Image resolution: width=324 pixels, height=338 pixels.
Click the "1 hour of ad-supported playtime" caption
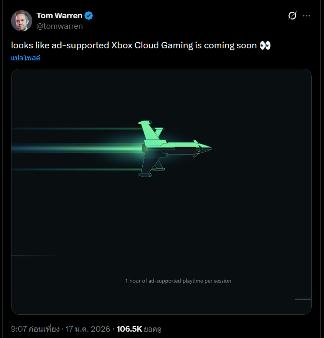click(x=178, y=281)
